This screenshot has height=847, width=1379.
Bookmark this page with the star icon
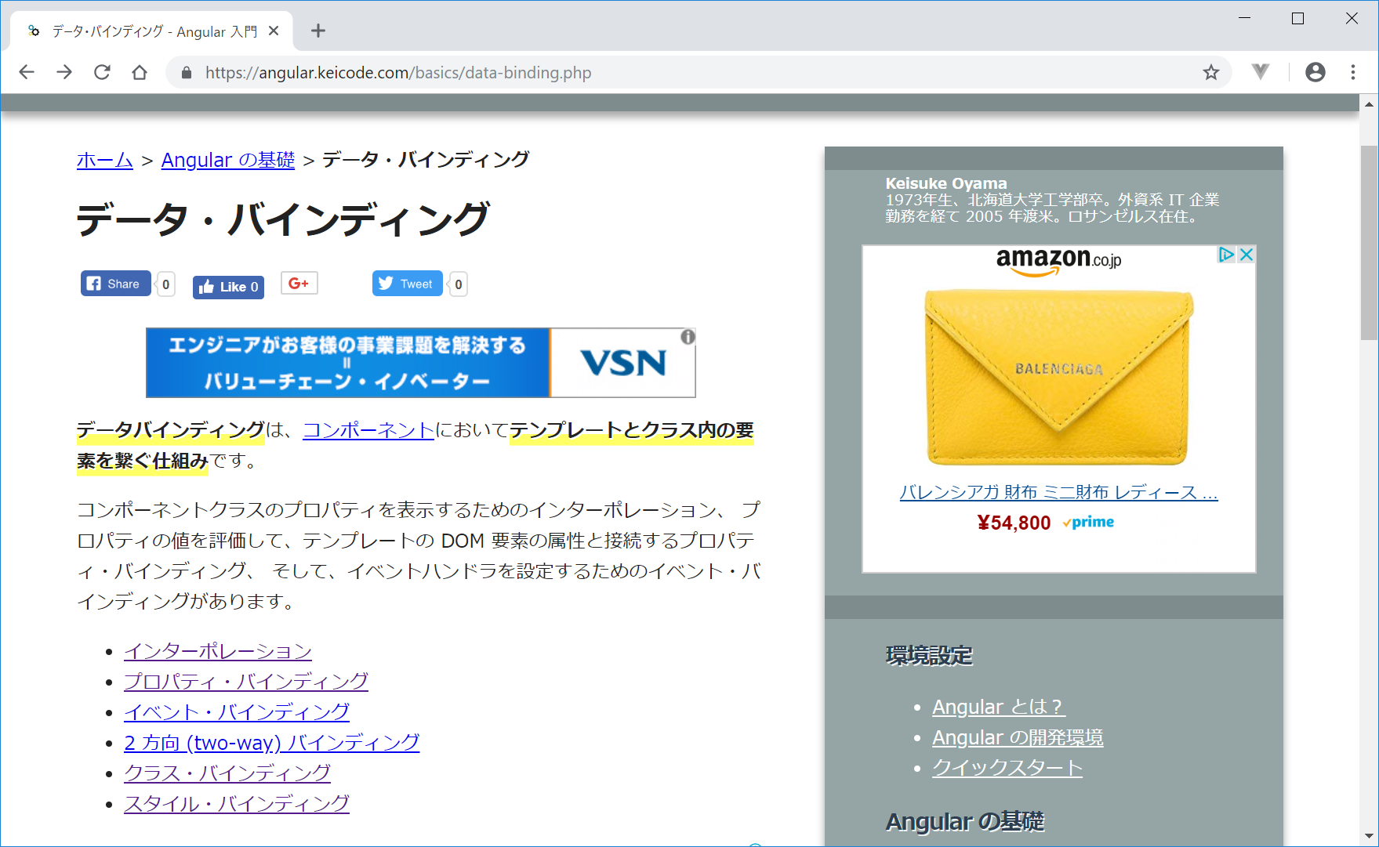tap(1210, 72)
